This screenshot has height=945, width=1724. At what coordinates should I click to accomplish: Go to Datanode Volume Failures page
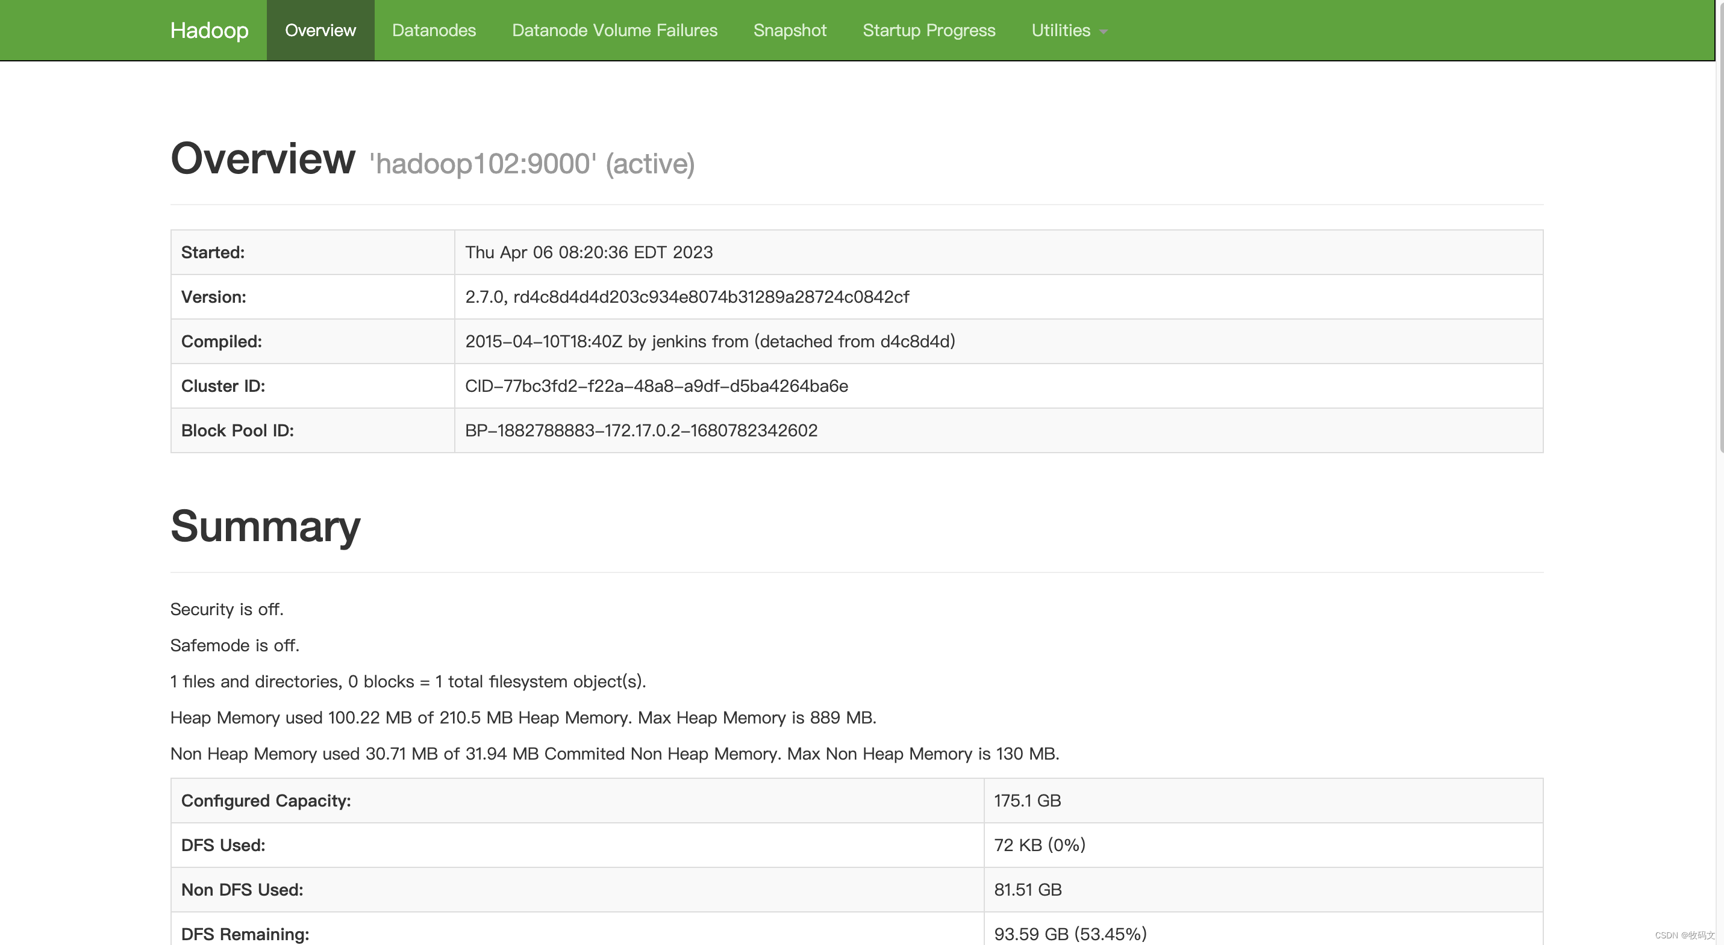(614, 30)
